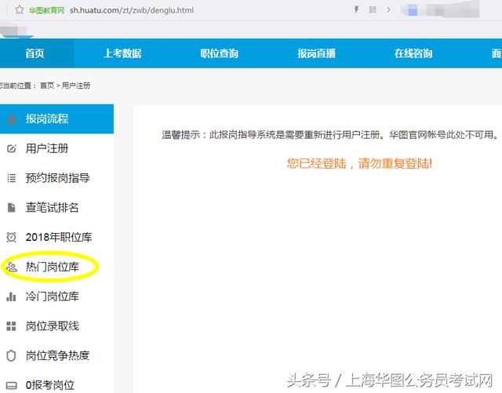Viewport: 502px width, 393px height.
Task: Open 冷门岗位库 in the sidebar
Action: click(x=53, y=297)
